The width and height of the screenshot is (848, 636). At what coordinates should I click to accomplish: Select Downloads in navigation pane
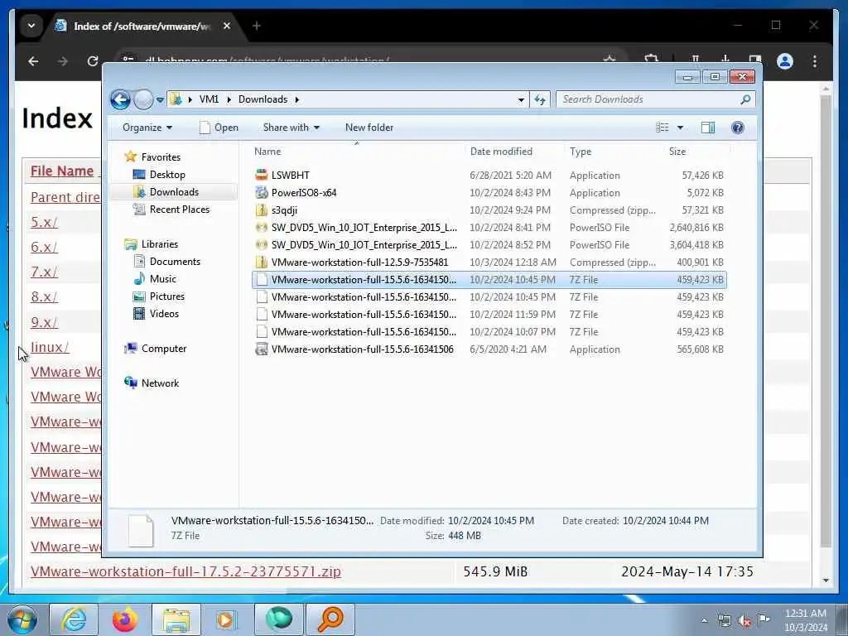point(174,192)
